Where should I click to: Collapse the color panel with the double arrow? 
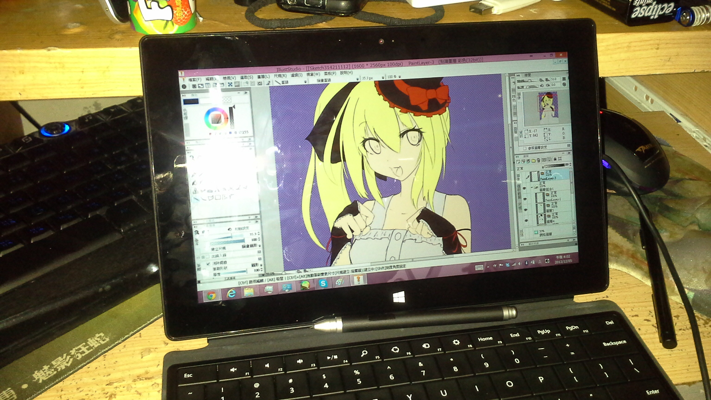click(x=245, y=93)
